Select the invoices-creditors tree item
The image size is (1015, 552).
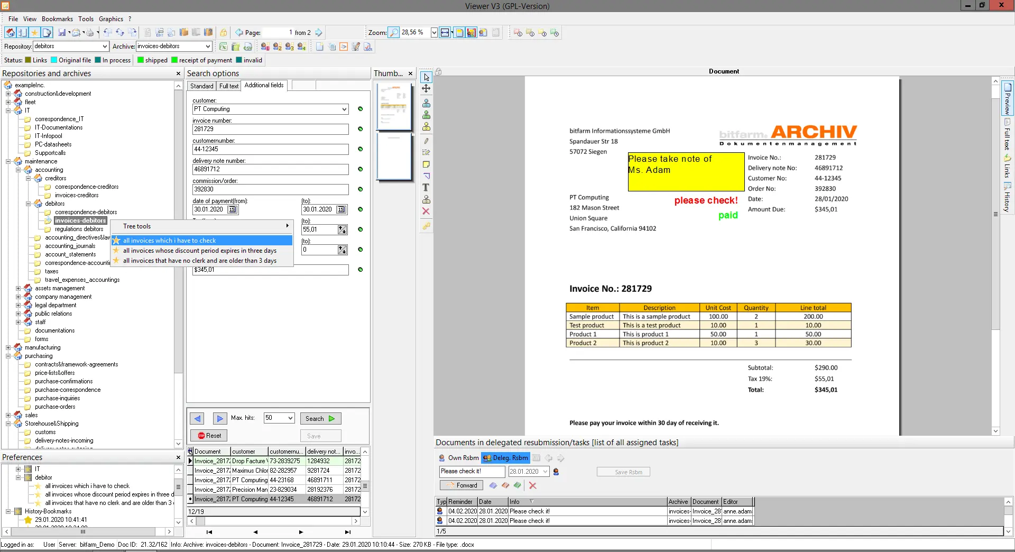click(x=77, y=195)
